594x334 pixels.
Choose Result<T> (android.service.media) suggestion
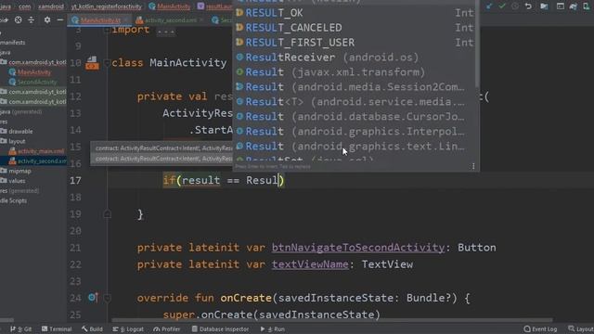click(355, 101)
